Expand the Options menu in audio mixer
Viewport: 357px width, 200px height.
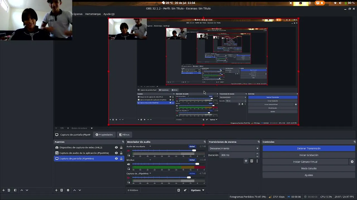coord(197,190)
